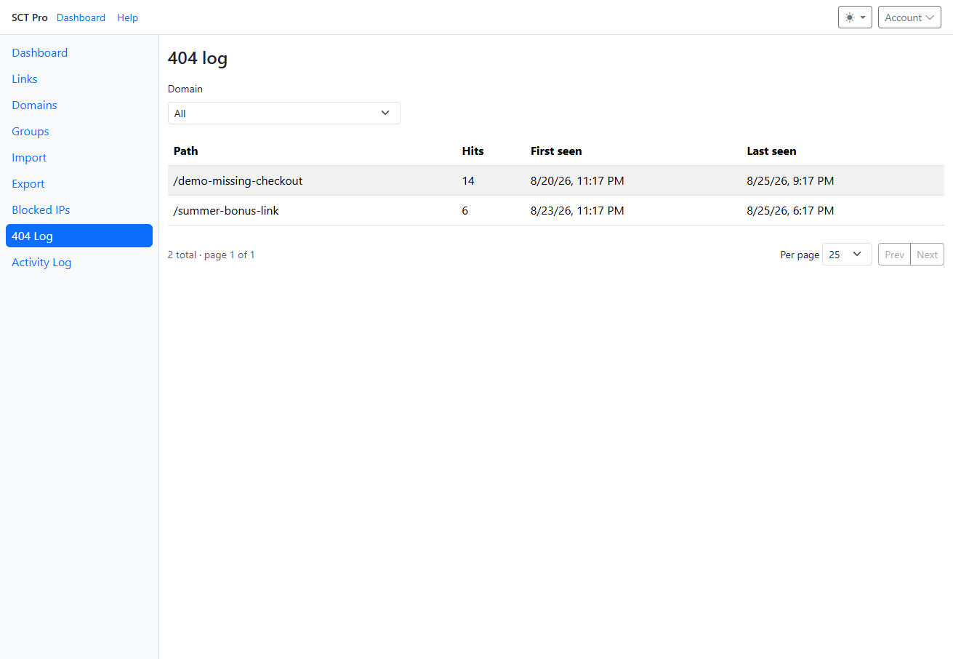The height and width of the screenshot is (659, 953).
Task: Click the '2 total · page 1 of 1' text
Action: pos(212,255)
